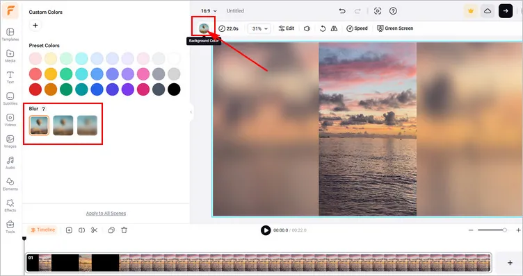Click the timeline zoom in plus
The width and height of the screenshot is (523, 276).
coord(518,230)
